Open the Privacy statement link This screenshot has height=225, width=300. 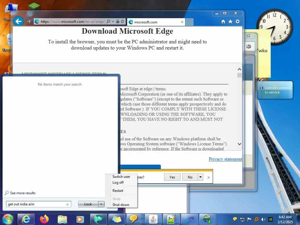pos(225,159)
